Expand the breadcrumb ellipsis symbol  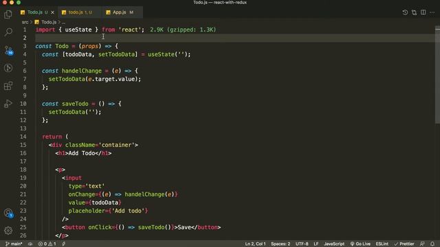click(x=64, y=22)
